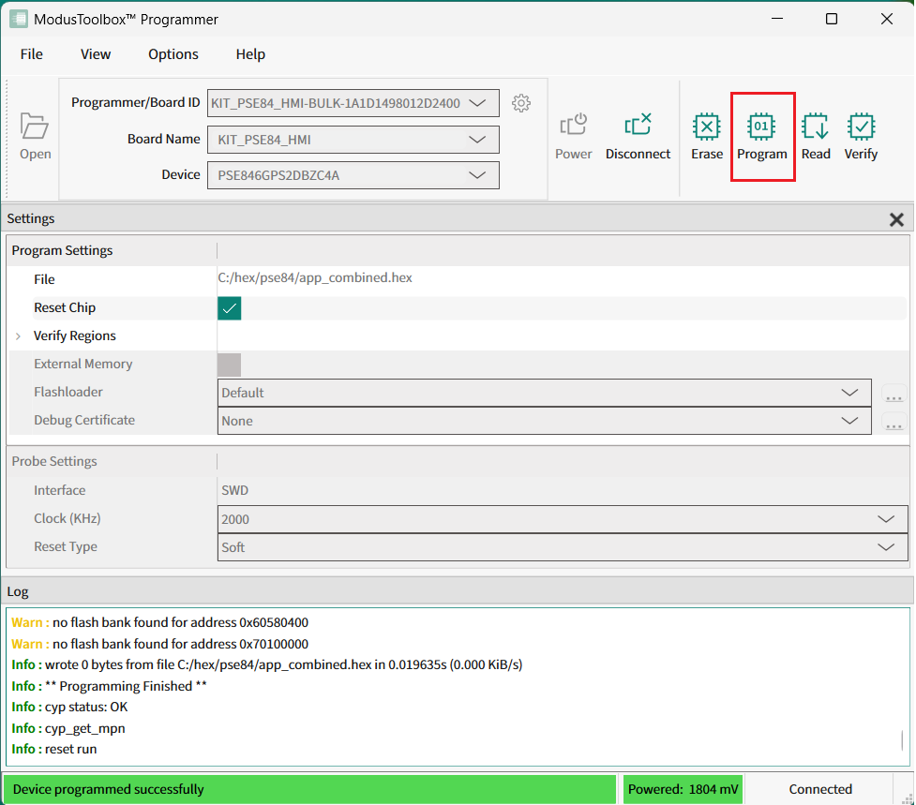Viewport: 916px width, 805px height.
Task: Toggle board Power button
Action: coord(573,137)
